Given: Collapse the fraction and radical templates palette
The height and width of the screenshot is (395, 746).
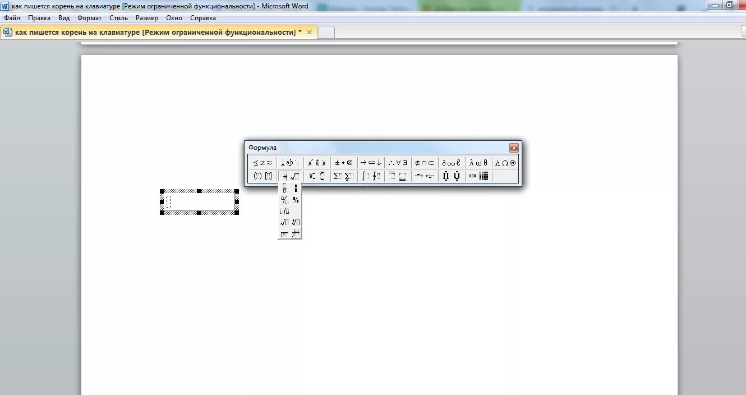Looking at the screenshot, I should click(290, 176).
